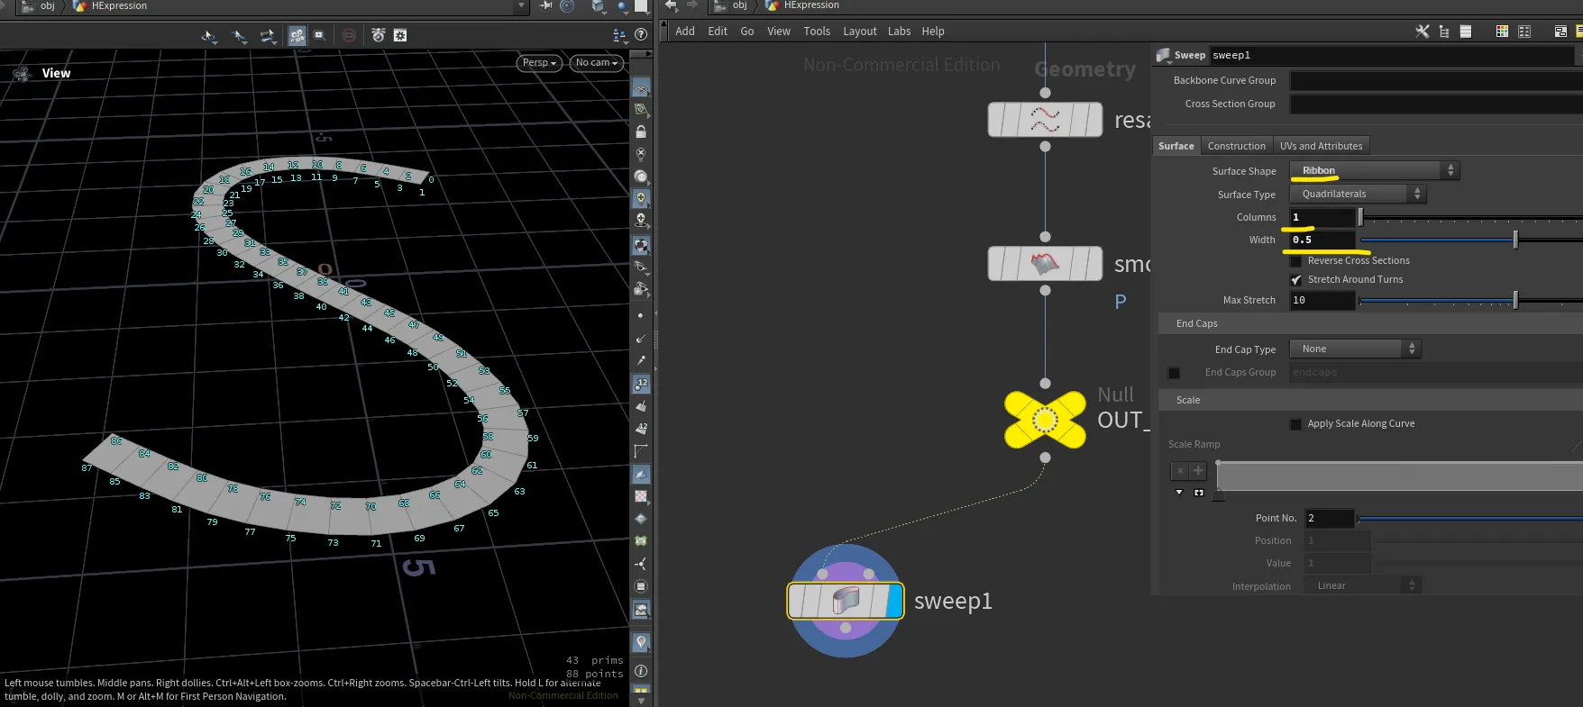1583x707 pixels.
Task: Open the Go menu in network editor
Action: click(x=747, y=32)
